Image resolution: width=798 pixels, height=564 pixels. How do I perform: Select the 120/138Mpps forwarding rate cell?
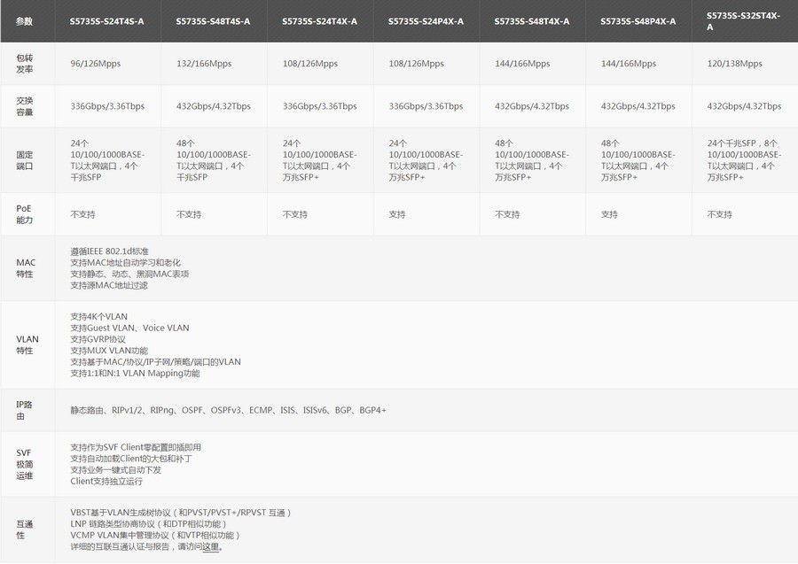coord(734,64)
